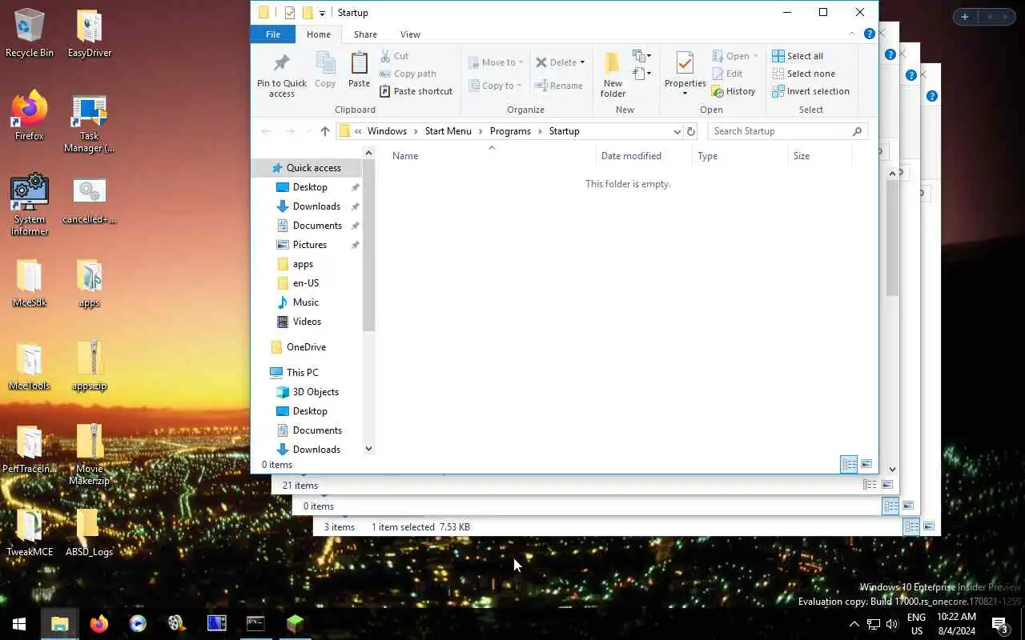
Task: Go to Start Menu in breadcrumb
Action: tap(448, 131)
